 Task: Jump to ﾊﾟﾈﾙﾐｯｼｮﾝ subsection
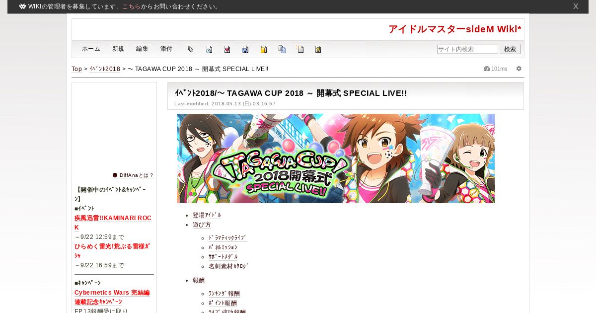(223, 247)
